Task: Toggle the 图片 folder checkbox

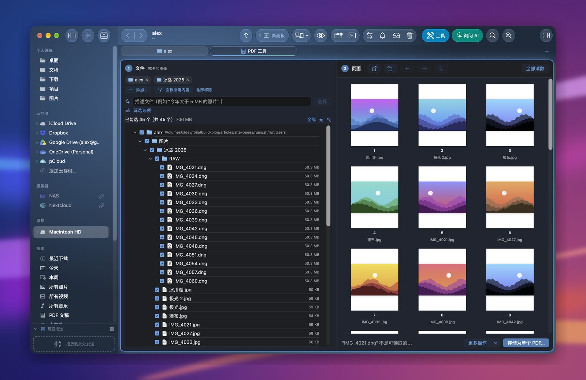Action: [146, 141]
